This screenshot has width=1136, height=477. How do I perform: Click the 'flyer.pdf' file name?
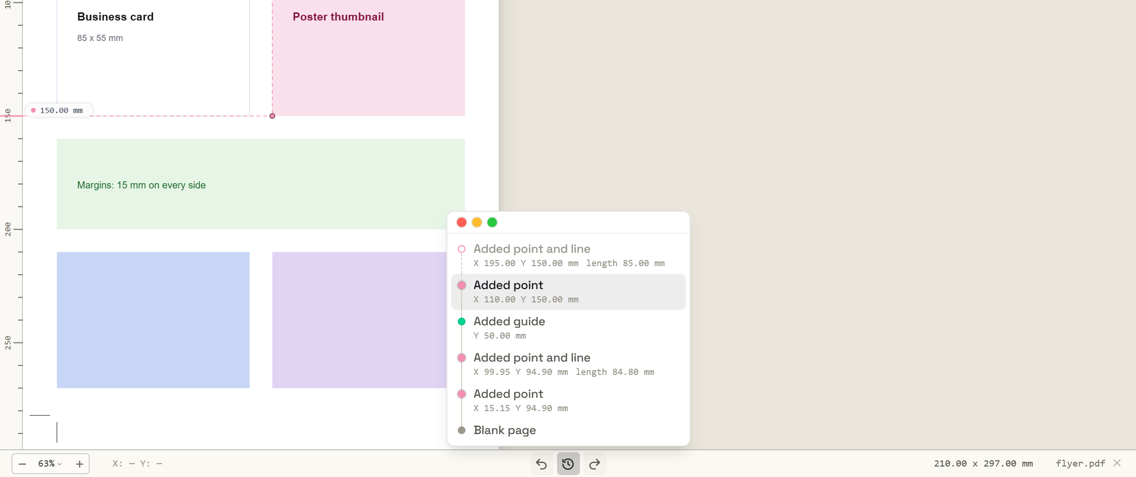point(1080,464)
